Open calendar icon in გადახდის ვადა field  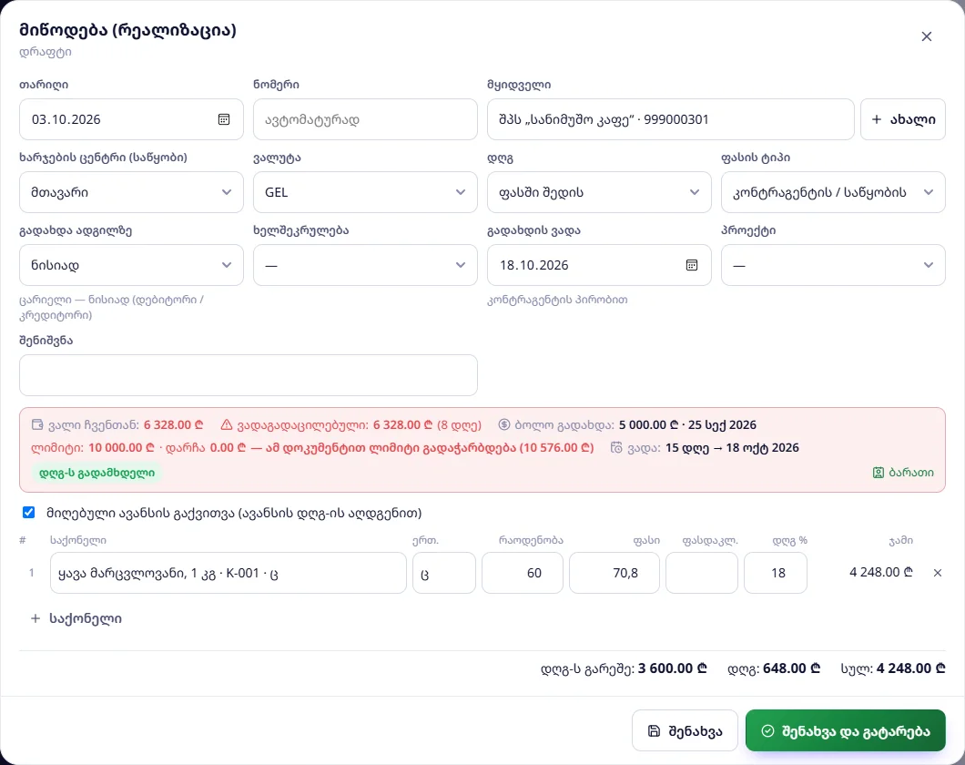coord(692,265)
